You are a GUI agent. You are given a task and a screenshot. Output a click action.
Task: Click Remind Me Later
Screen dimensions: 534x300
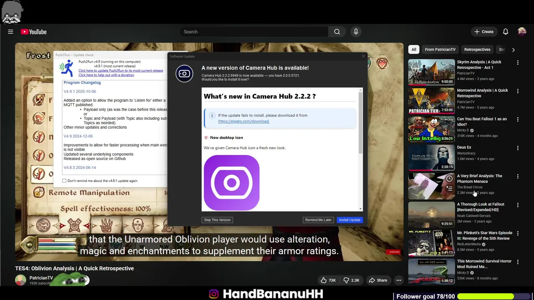coord(318,220)
